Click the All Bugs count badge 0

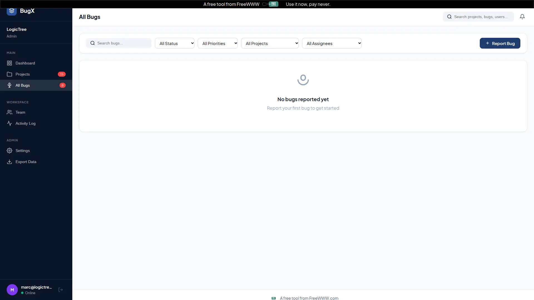pyautogui.click(x=63, y=85)
